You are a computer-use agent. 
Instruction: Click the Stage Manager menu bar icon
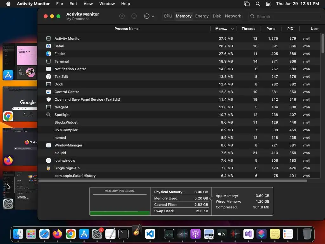(x=247, y=4)
